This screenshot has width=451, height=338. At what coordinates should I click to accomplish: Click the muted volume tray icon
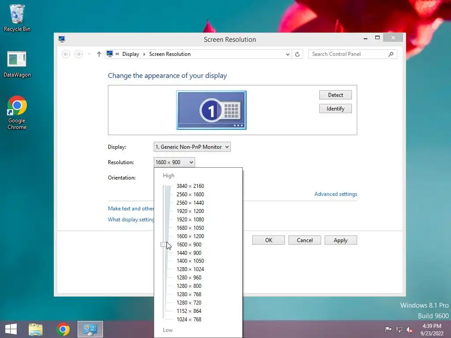410,329
